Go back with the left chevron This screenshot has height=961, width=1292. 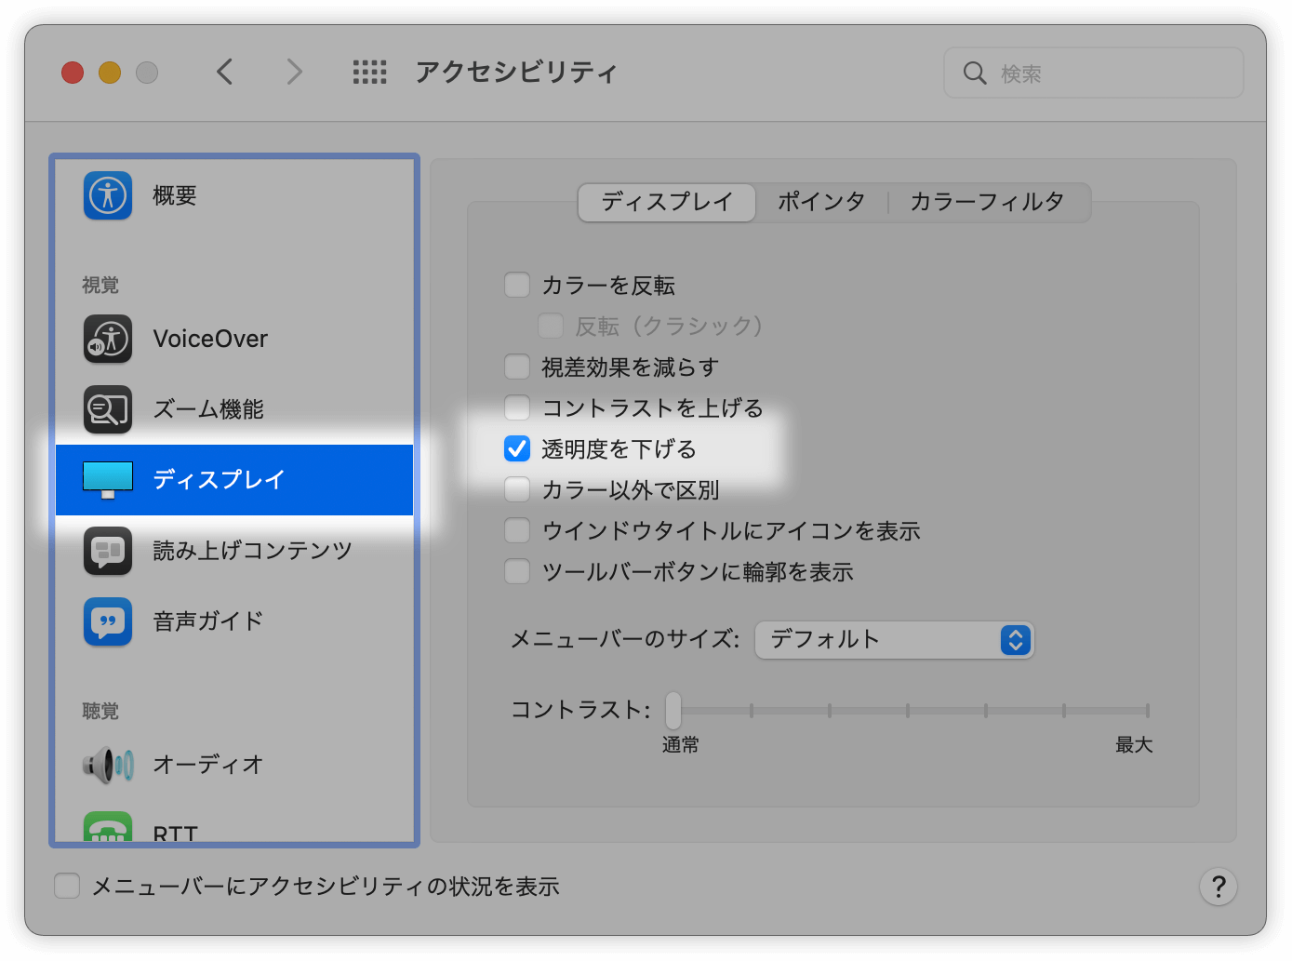(224, 72)
